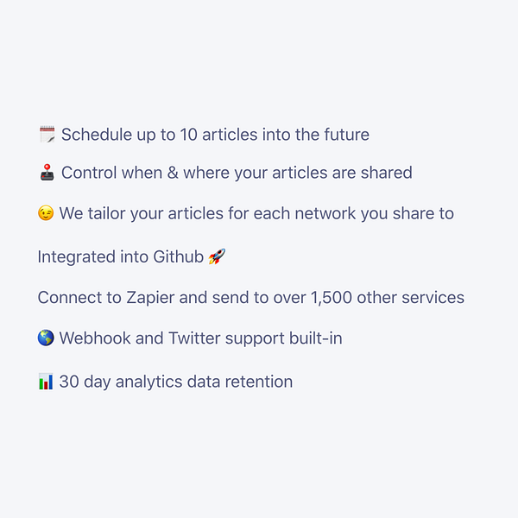The height and width of the screenshot is (518, 518).
Task: Click the word "Twitter"
Action: click(194, 338)
